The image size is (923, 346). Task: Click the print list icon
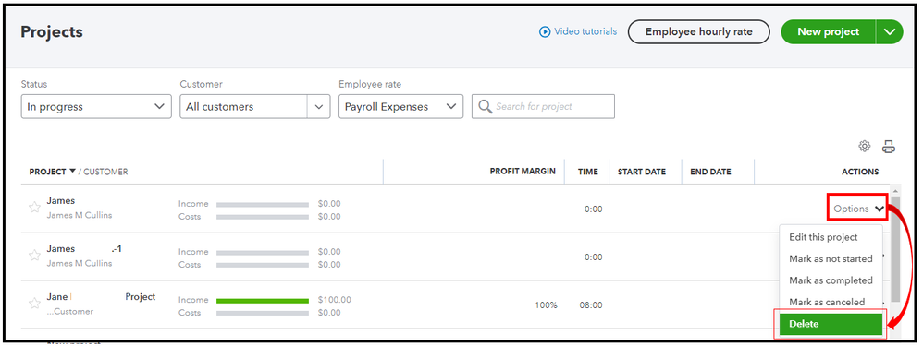(889, 147)
